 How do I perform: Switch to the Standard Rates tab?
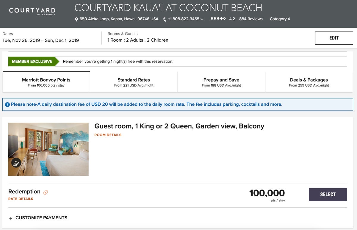pos(133,82)
